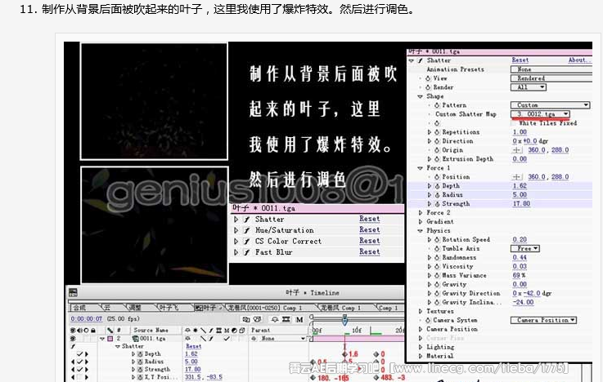Toggle the stopwatch beside Depth in the timeline

141,354
